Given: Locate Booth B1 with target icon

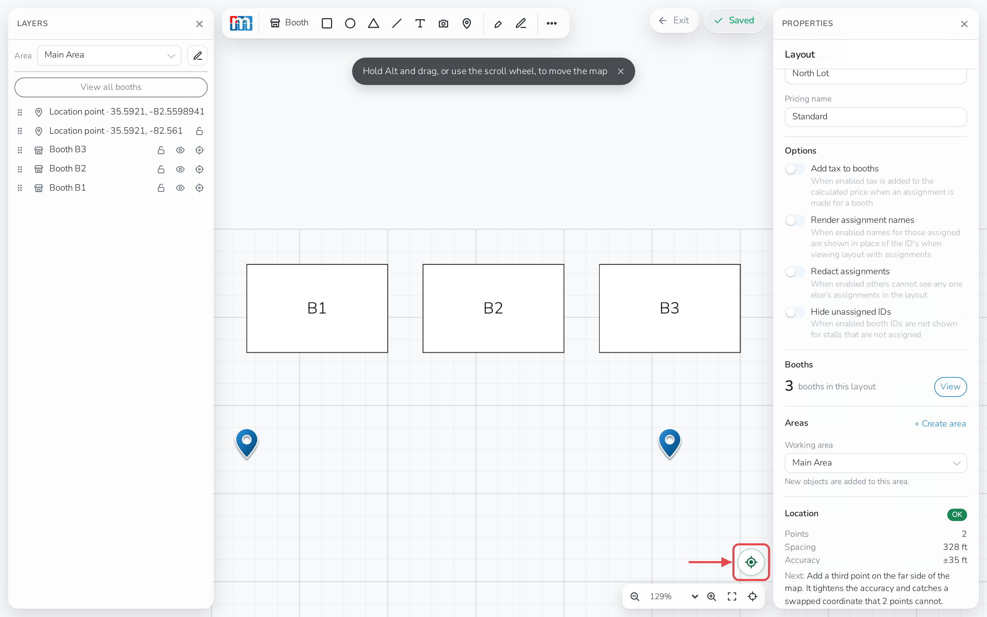Looking at the screenshot, I should click(199, 188).
